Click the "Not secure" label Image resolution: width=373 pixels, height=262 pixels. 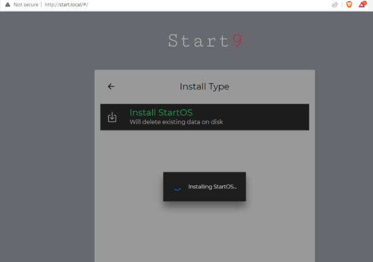(x=25, y=5)
